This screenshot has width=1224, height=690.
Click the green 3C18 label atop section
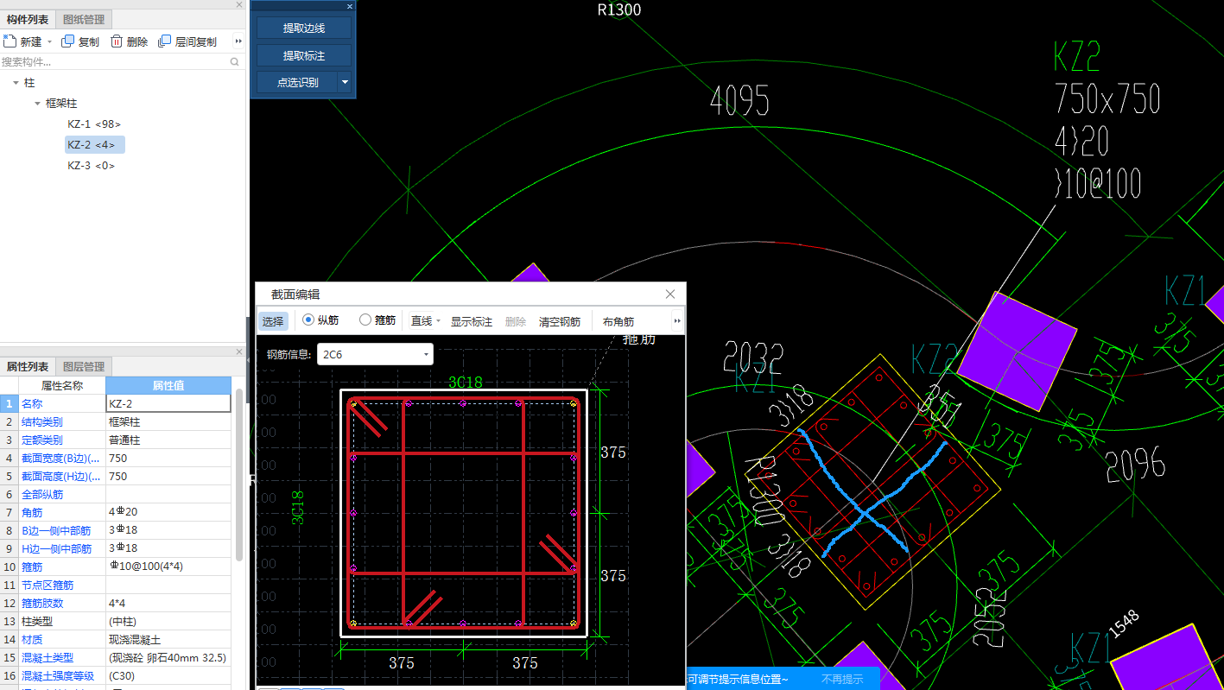tap(466, 383)
